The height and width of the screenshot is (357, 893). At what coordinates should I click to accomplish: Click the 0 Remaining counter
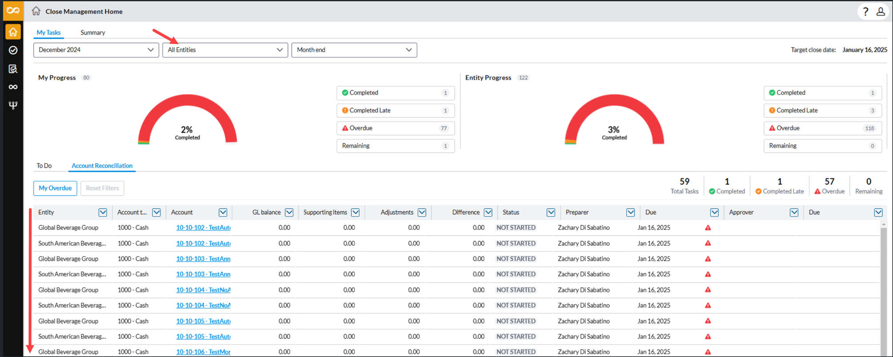pyautogui.click(x=869, y=186)
